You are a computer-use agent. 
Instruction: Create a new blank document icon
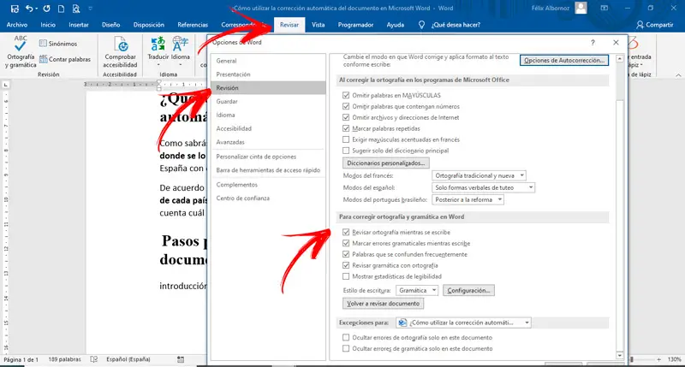pyautogui.click(x=61, y=9)
